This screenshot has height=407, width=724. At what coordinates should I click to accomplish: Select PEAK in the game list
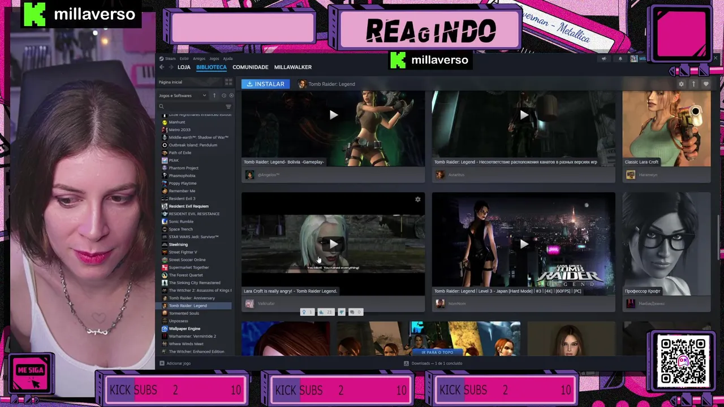pyautogui.click(x=174, y=160)
